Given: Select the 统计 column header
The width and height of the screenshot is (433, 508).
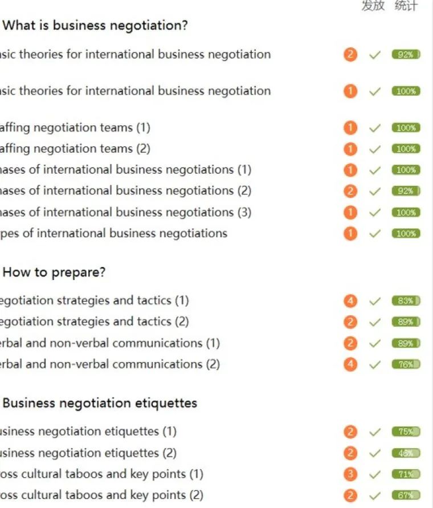Looking at the screenshot, I should tap(406, 6).
